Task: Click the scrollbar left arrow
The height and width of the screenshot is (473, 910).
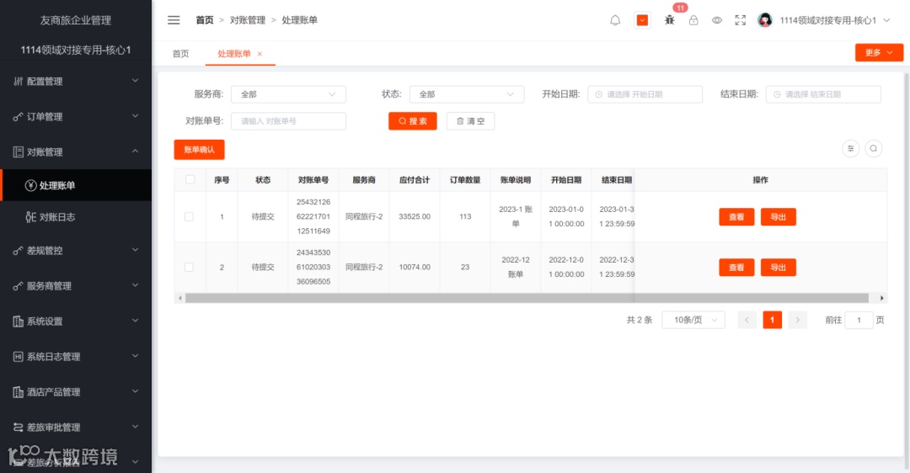Action: [180, 298]
